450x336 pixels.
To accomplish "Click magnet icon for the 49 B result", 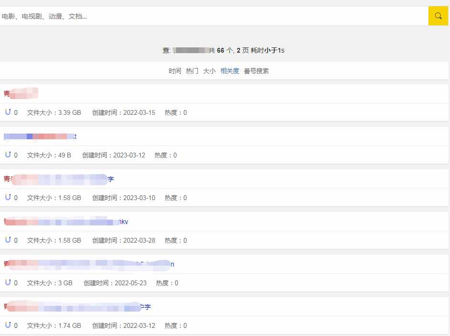I will click(x=8, y=155).
